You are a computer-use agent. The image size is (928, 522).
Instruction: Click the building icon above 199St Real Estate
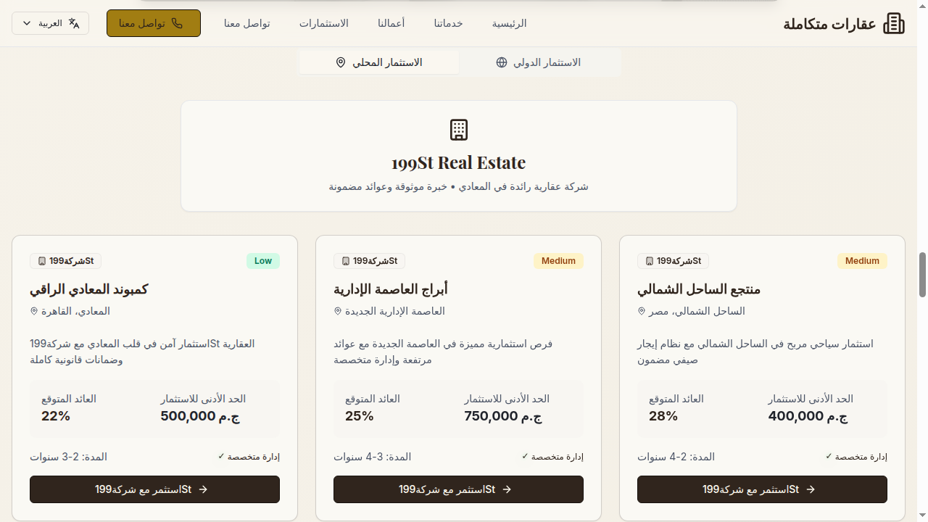tap(459, 130)
